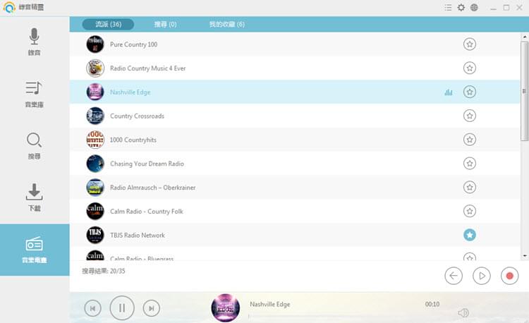Favorite Radio Almrausch – Oberkrainer star
This screenshot has width=529, height=323.
pyautogui.click(x=469, y=188)
